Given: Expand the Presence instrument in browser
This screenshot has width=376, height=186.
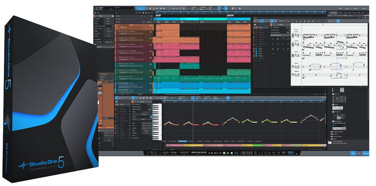Looking at the screenshot, I should (331, 111).
